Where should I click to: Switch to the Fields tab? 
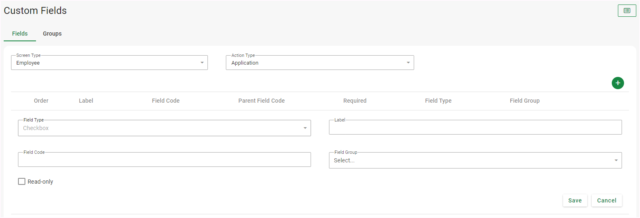coord(20,34)
